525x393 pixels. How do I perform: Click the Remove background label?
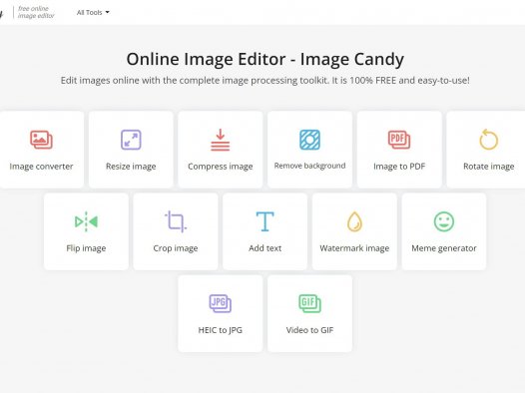309,166
